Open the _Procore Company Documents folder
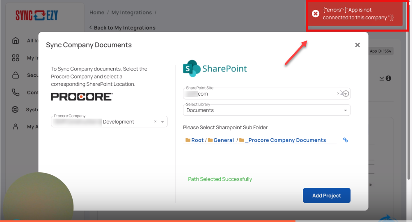412x222 pixels. (x=282, y=140)
